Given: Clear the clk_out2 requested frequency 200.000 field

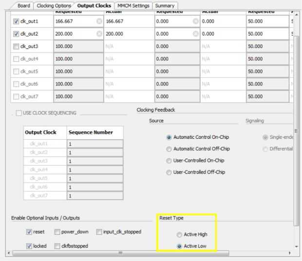Looking at the screenshot, I should pyautogui.click(x=99, y=34).
